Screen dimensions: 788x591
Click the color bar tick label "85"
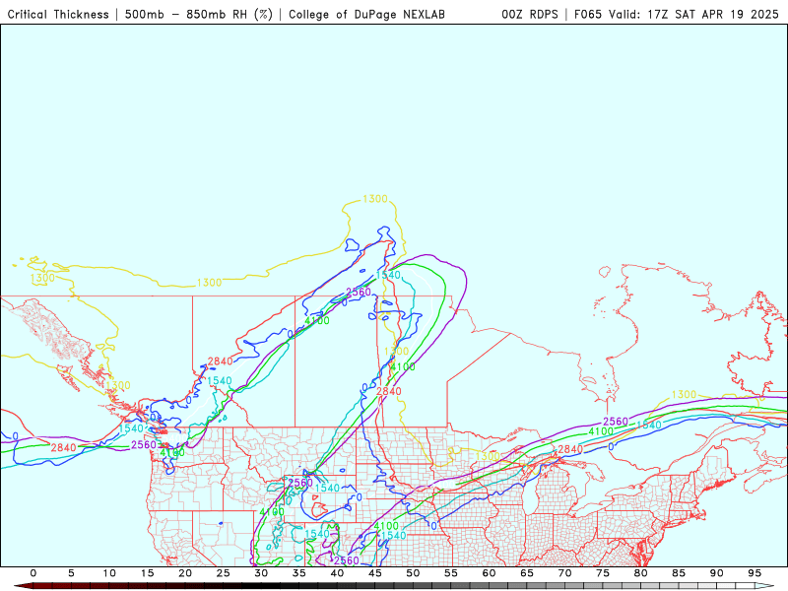(x=679, y=573)
